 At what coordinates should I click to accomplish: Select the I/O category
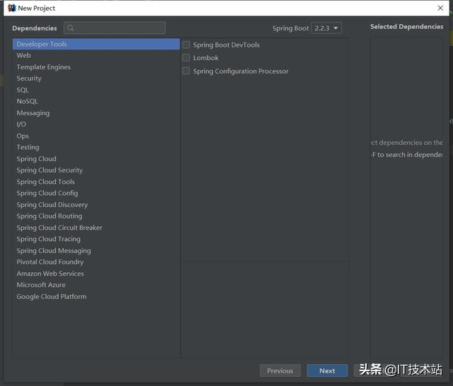[96, 124]
